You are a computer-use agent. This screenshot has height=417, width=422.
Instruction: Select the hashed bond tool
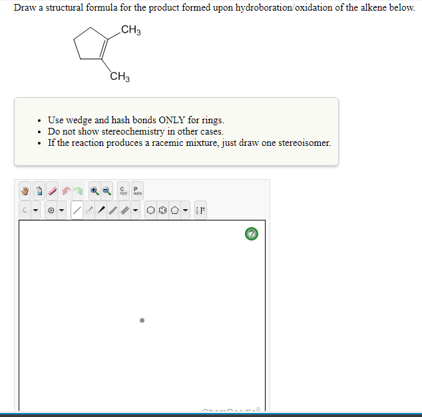click(89, 210)
